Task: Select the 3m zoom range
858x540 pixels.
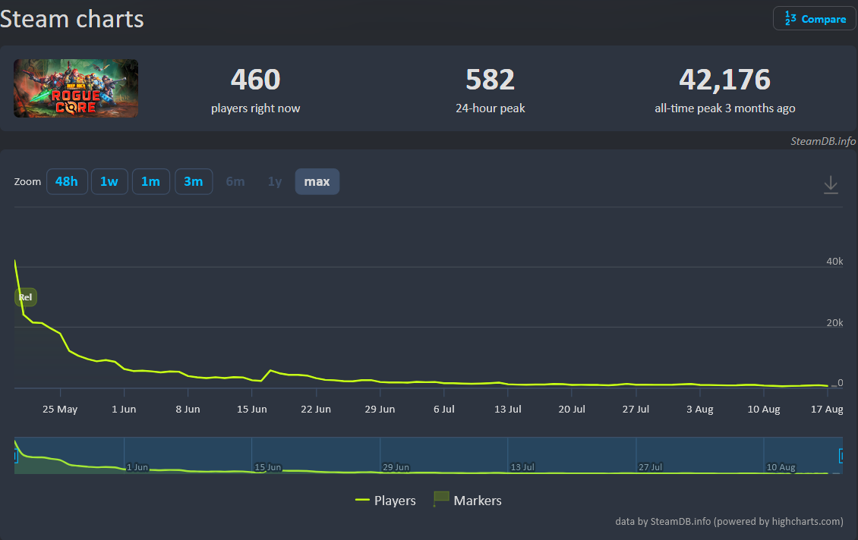Action: (x=194, y=181)
